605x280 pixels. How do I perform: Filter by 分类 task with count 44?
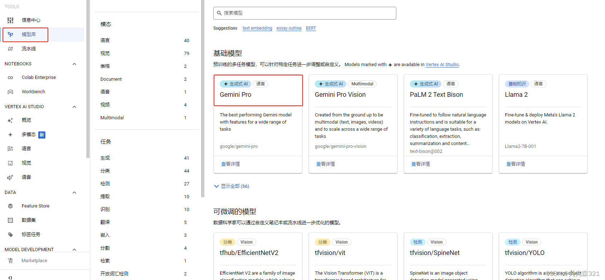tap(145, 171)
